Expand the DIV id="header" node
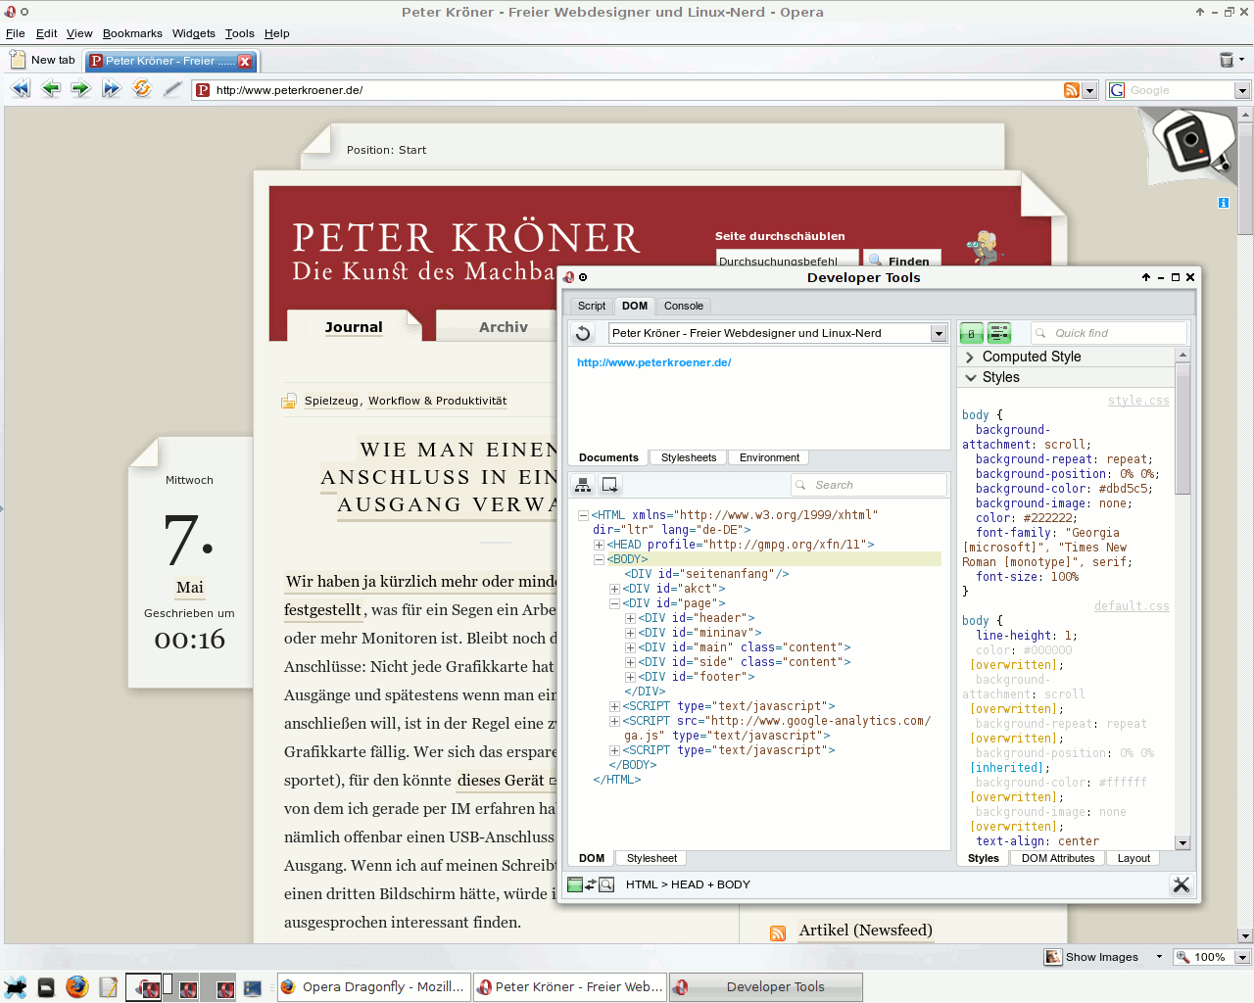Screen dimensions: 1254x1003 point(630,618)
